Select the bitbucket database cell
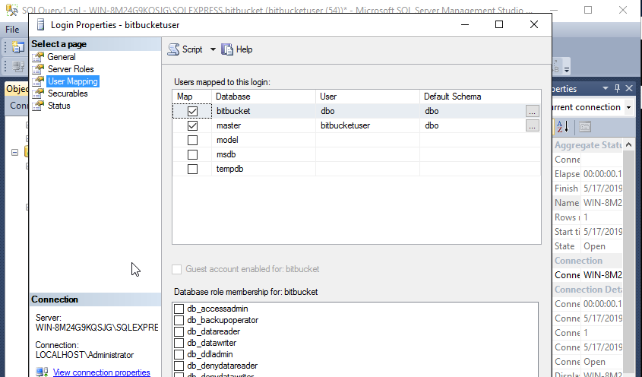 click(264, 111)
